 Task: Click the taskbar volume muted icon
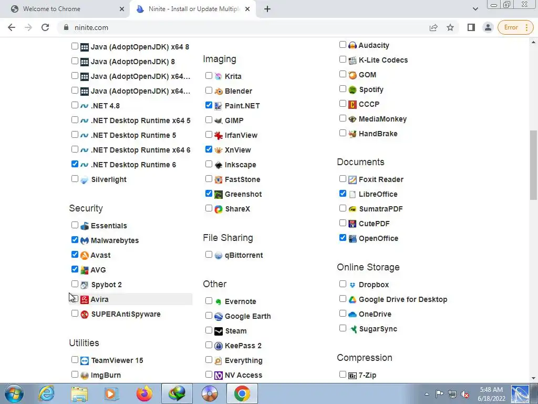465,394
